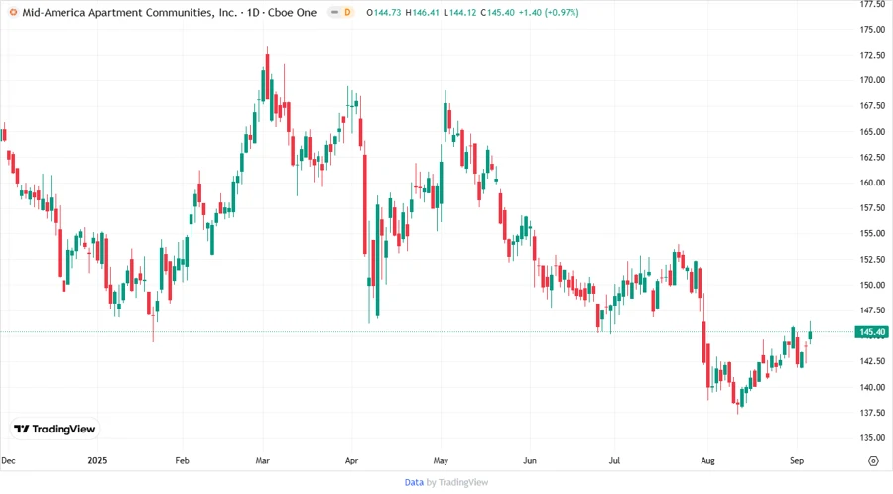Click the 137.50 price axis label
The image size is (893, 494).
(x=872, y=413)
